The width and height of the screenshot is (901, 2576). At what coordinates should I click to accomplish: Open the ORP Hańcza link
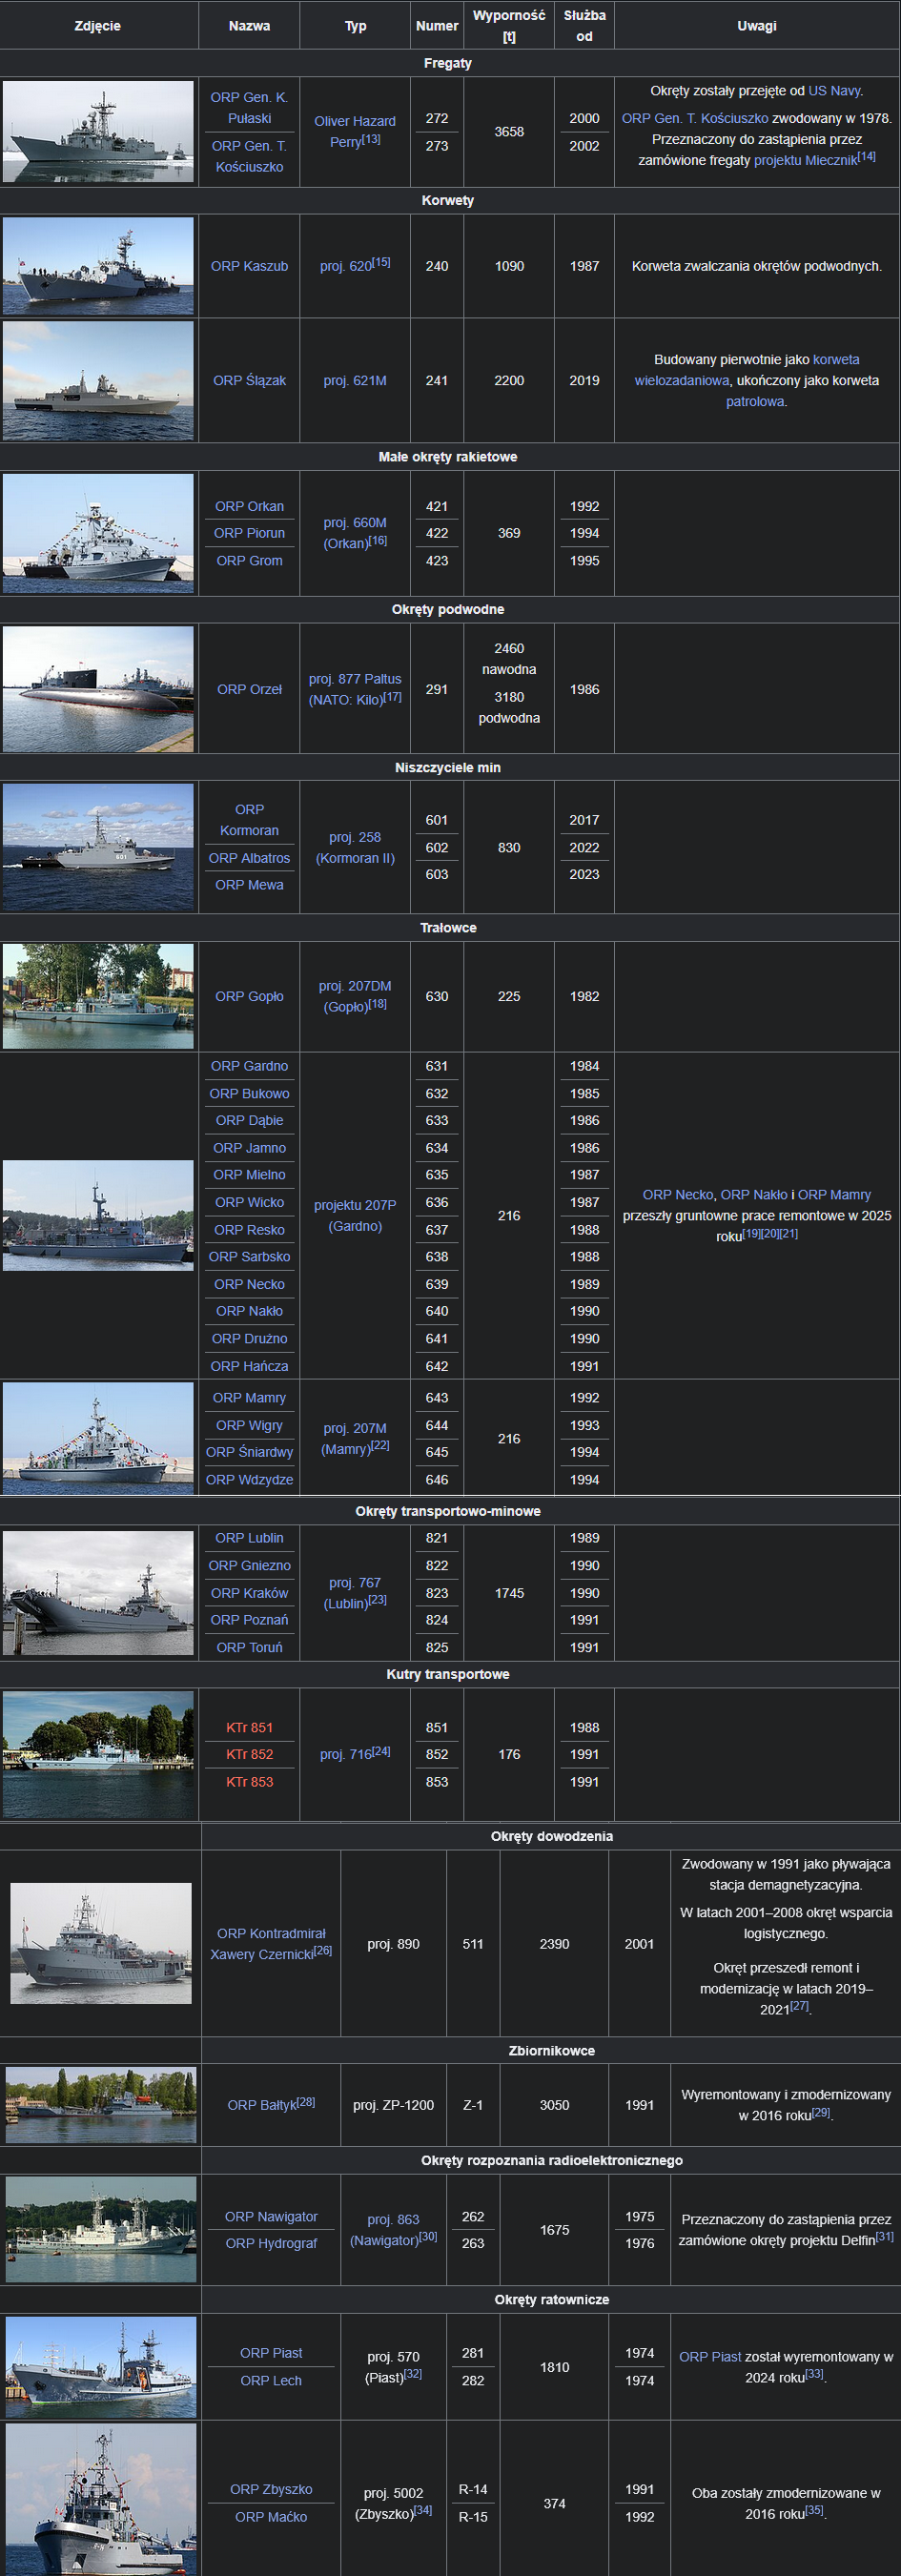click(x=249, y=1366)
